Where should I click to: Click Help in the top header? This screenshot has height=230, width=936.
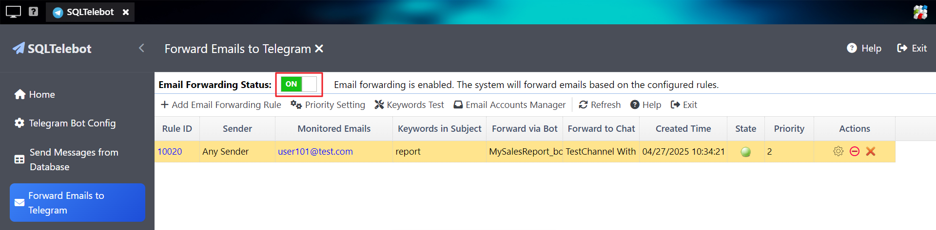pos(864,48)
